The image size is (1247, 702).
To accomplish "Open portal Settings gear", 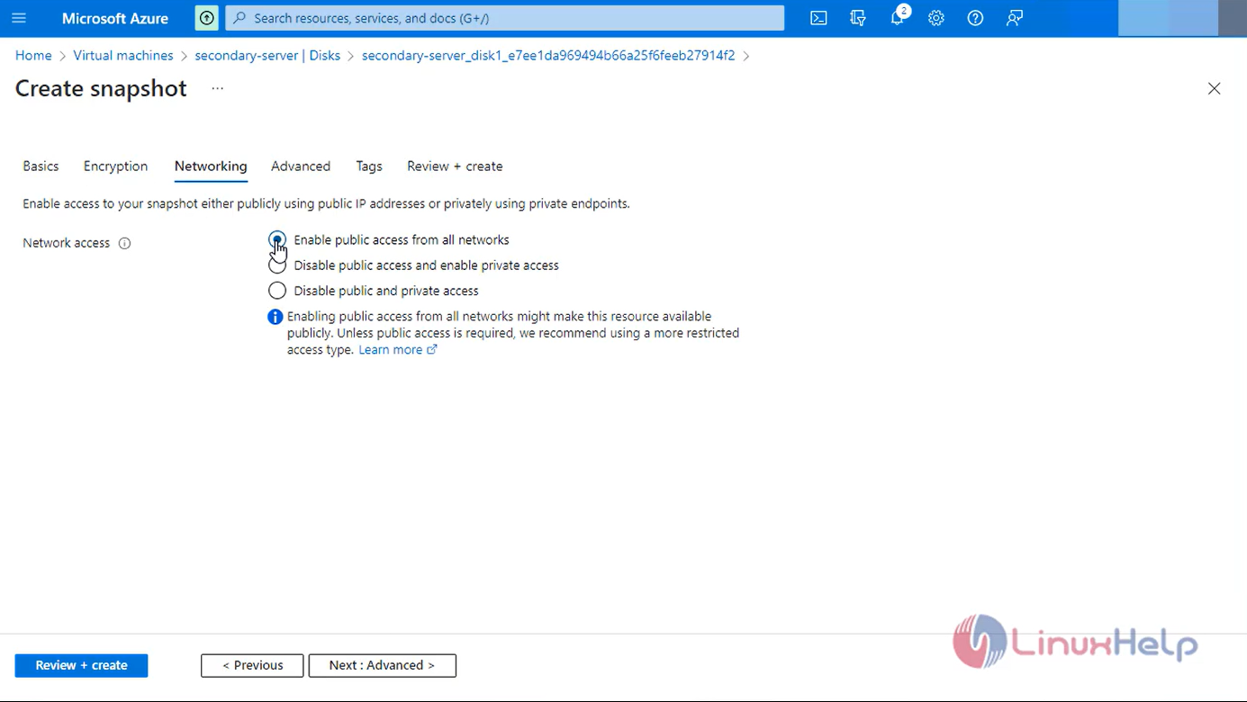I will tap(936, 18).
